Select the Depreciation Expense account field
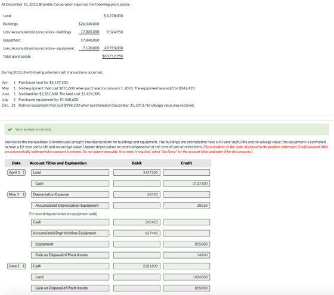This screenshot has height=295, width=334. click(x=70, y=194)
